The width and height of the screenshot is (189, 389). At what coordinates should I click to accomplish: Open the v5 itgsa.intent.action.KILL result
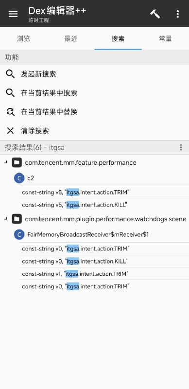[104, 205]
